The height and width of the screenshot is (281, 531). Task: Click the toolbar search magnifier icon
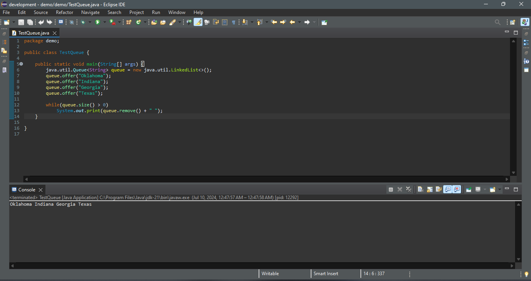pyautogui.click(x=498, y=23)
